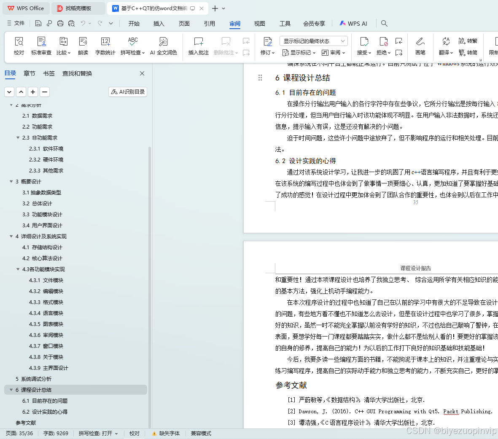The image size is (498, 439).
Task: Open the 比较 compare documents tool
Action: (x=64, y=46)
